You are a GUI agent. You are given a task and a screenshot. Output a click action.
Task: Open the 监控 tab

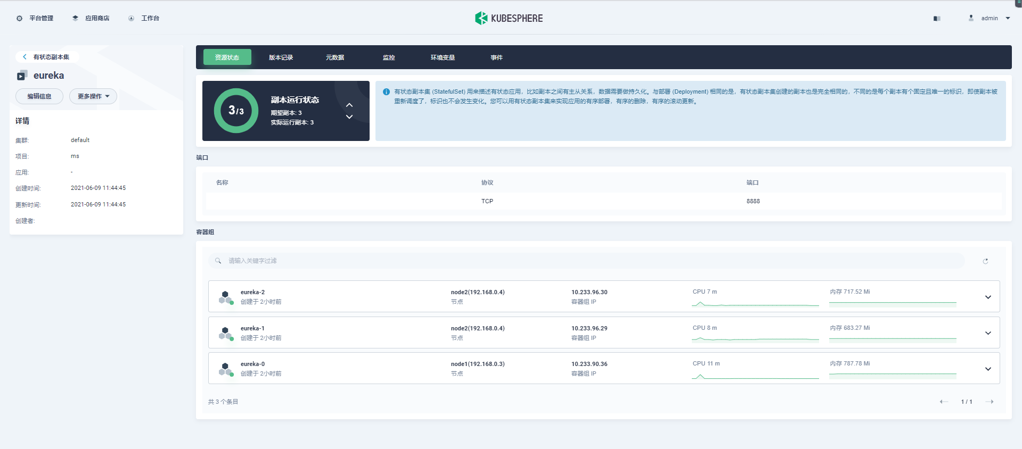click(x=389, y=57)
